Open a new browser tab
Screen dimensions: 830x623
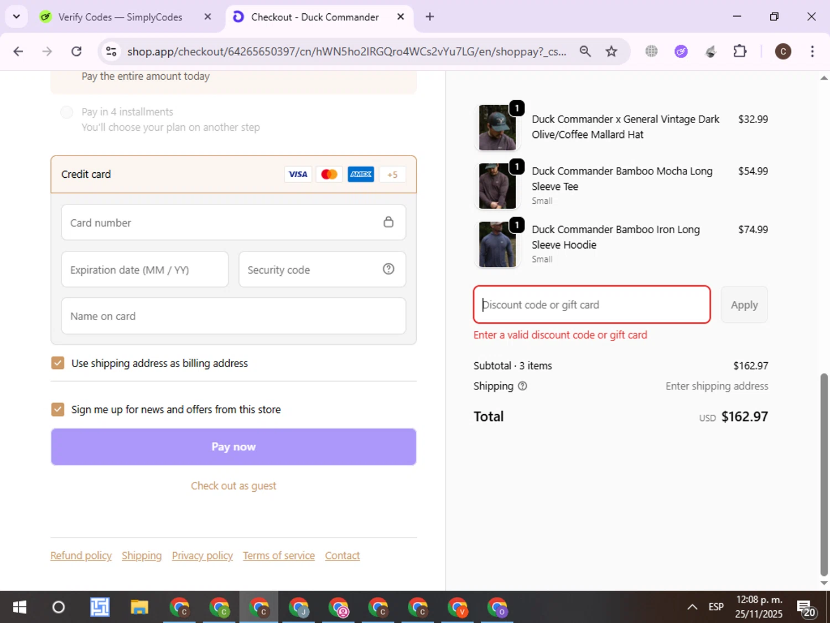click(x=430, y=17)
